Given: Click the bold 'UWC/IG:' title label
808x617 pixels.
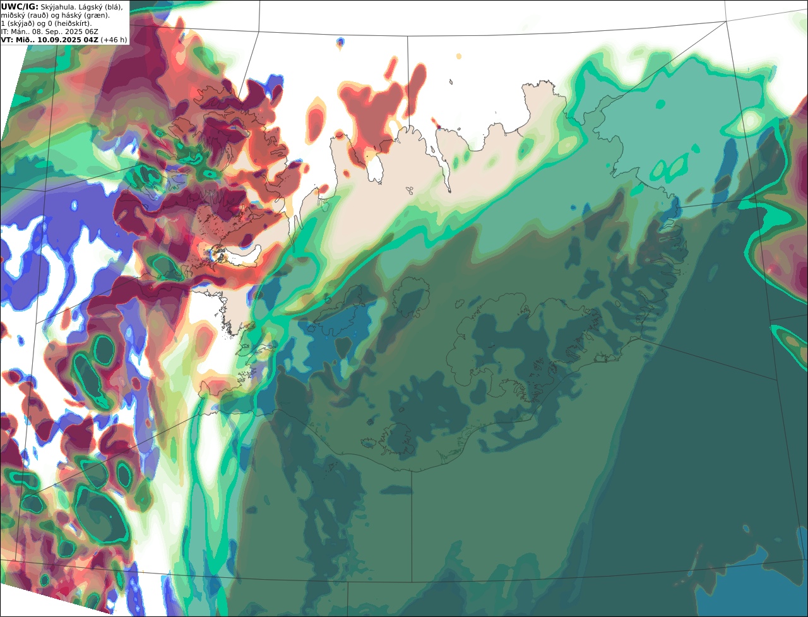Looking at the screenshot, I should [20, 7].
